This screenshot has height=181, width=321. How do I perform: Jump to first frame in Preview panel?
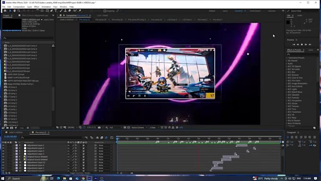[x=294, y=44]
